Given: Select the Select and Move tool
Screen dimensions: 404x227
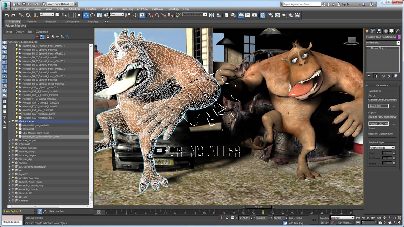Looking at the screenshot, I should click(85, 15).
